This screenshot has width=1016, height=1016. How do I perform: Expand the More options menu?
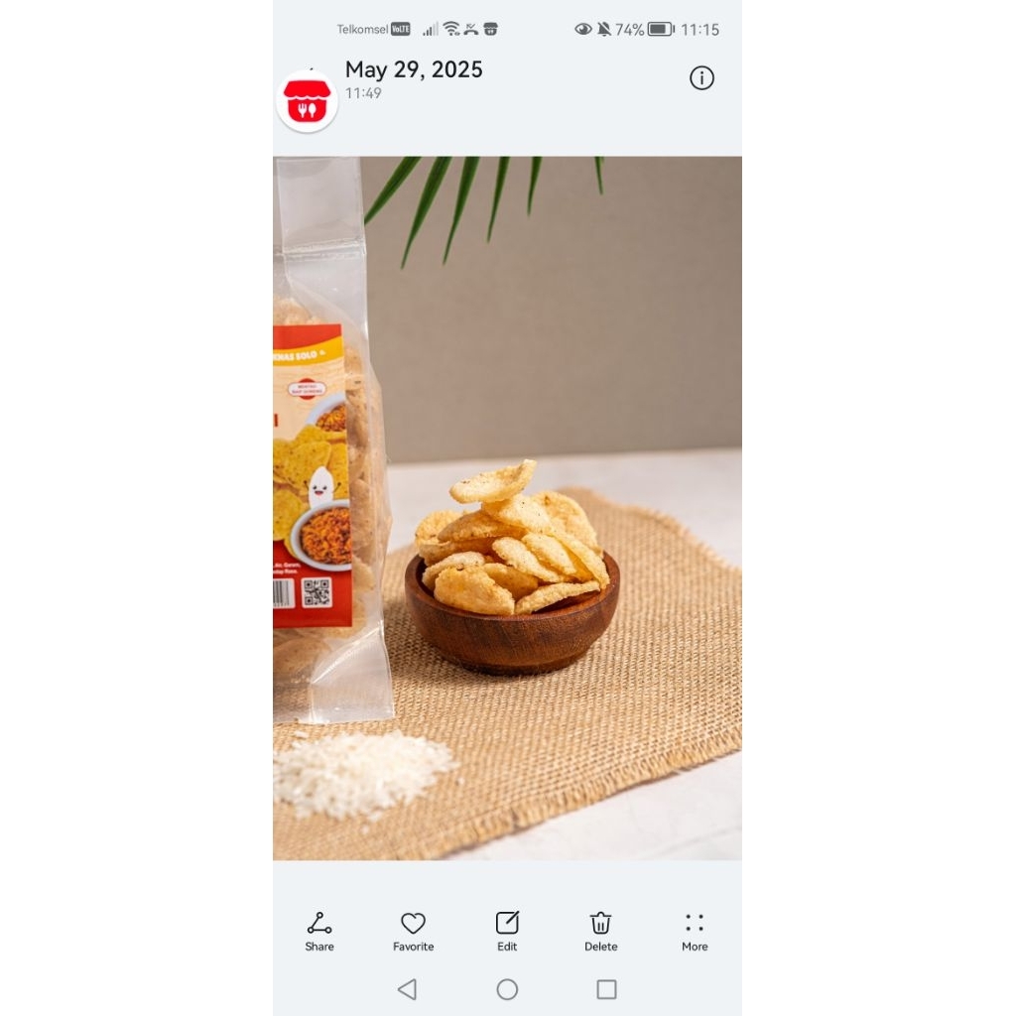(694, 923)
